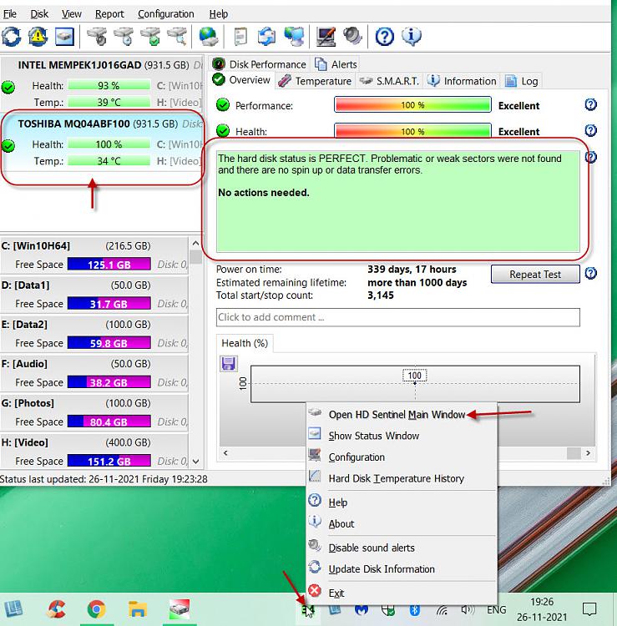Open the Report menu
617x626 pixels.
click(109, 13)
